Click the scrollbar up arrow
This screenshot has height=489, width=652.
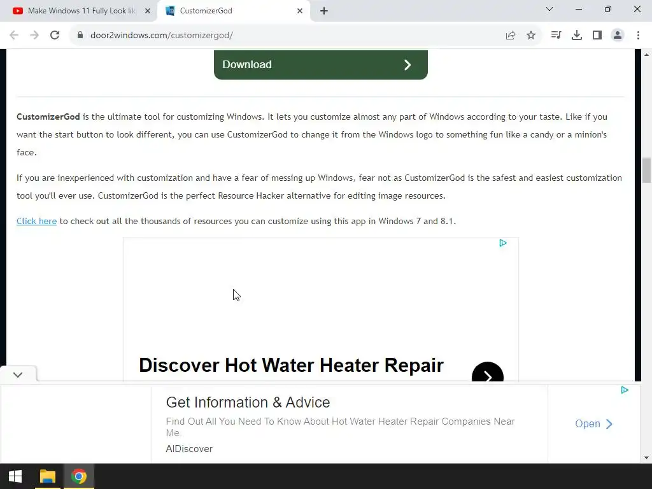pyautogui.click(x=647, y=55)
